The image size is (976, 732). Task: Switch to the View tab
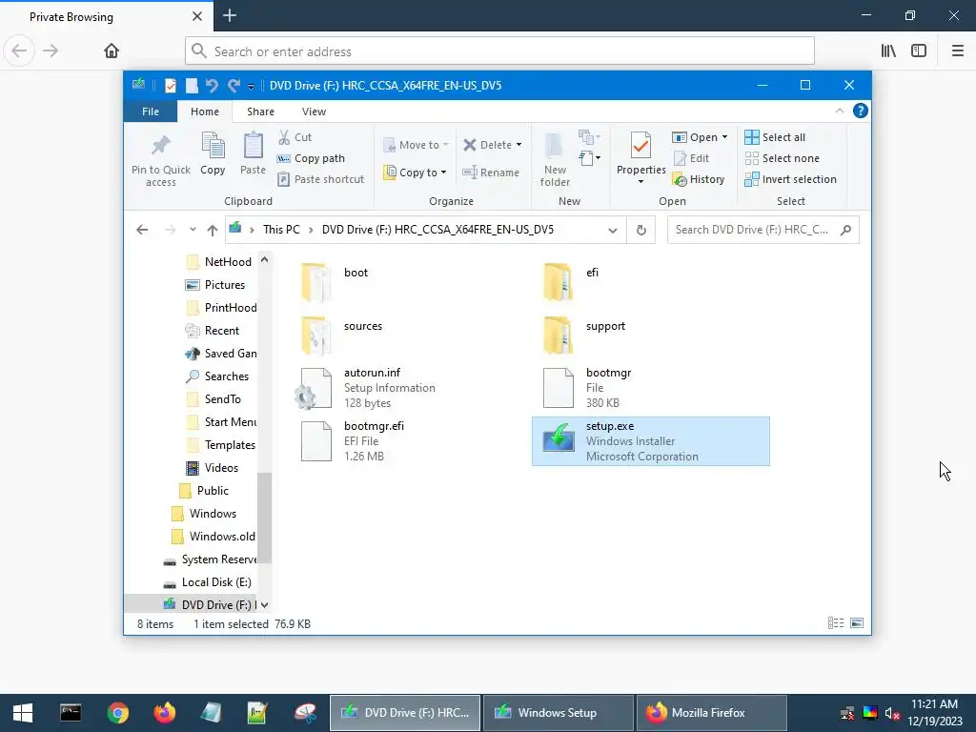click(x=314, y=112)
